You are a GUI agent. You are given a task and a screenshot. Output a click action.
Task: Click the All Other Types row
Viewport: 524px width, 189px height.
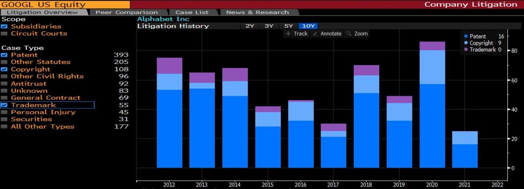(43, 126)
